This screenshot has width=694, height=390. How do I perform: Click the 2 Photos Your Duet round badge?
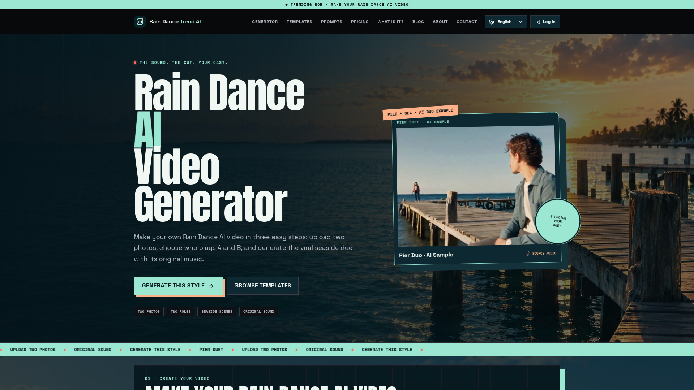pyautogui.click(x=558, y=221)
